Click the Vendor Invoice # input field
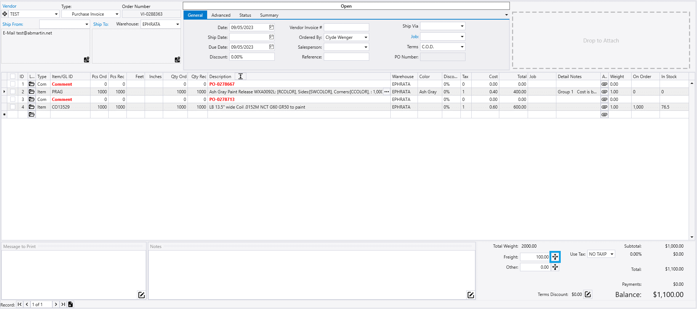697x309 pixels. pos(346,28)
